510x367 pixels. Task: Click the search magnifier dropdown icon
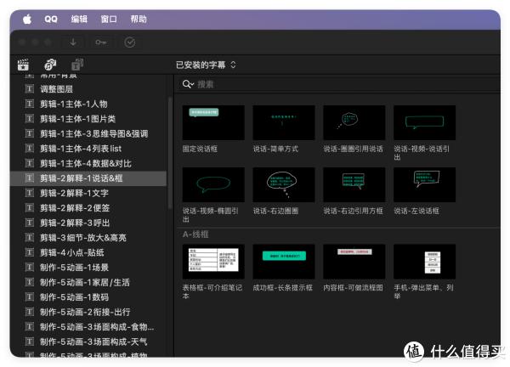coord(188,84)
